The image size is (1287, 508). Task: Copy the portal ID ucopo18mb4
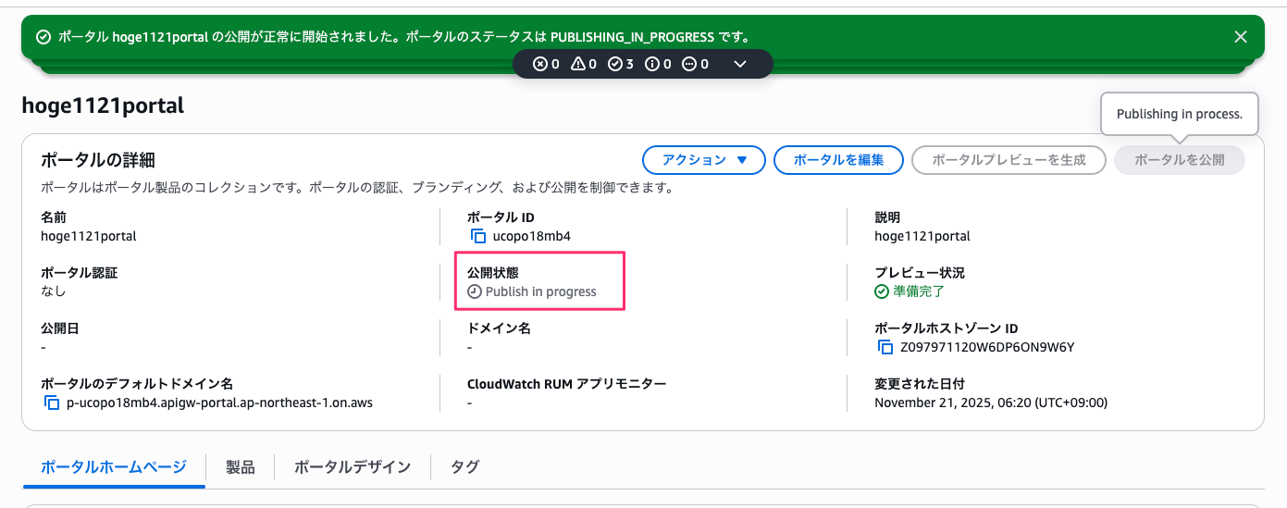click(x=478, y=236)
